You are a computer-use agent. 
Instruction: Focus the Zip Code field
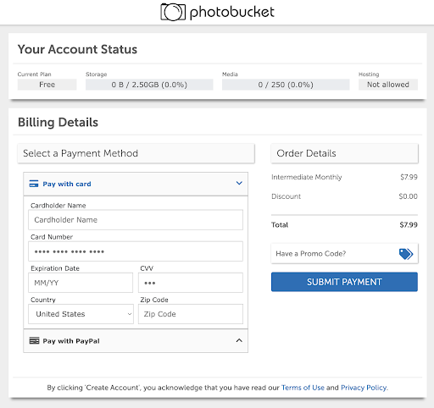click(x=191, y=314)
